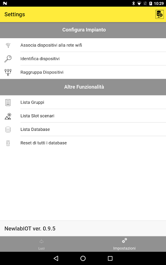Open Lista Slot scenari

pos(83,116)
